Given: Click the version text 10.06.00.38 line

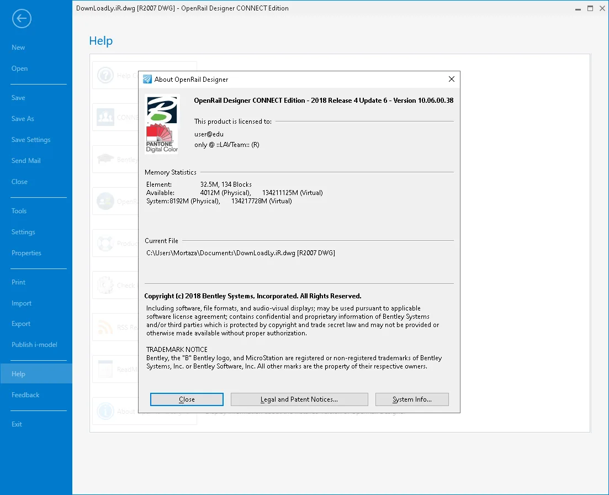Looking at the screenshot, I should pyautogui.click(x=324, y=101).
